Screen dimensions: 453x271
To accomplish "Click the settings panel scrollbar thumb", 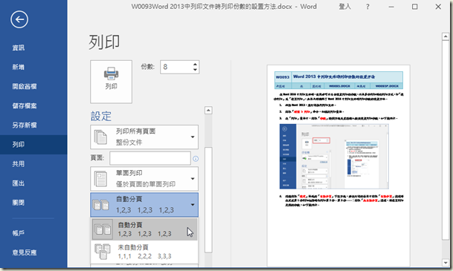I will [208, 200].
